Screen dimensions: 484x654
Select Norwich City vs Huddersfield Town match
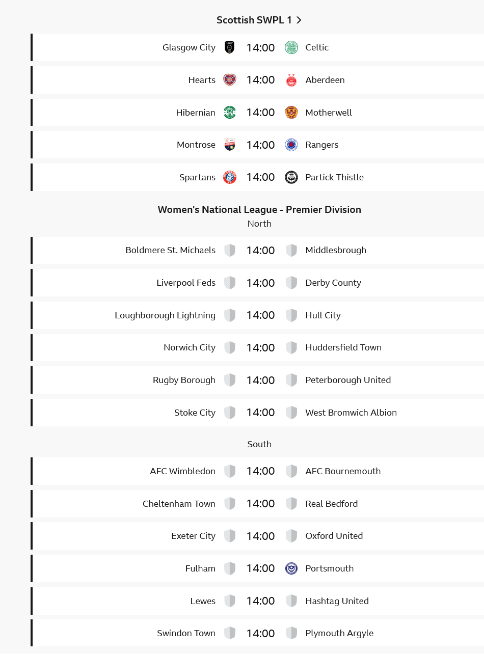point(257,347)
